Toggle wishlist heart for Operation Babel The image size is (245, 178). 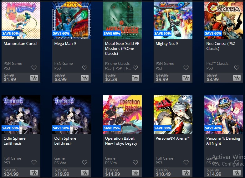tap(135, 162)
